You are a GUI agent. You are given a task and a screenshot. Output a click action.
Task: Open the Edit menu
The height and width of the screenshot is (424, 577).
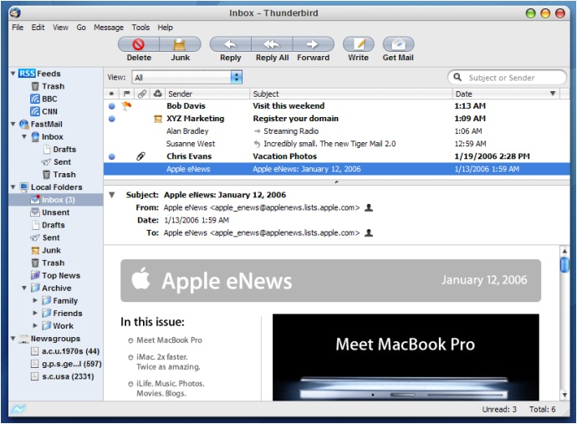[38, 28]
